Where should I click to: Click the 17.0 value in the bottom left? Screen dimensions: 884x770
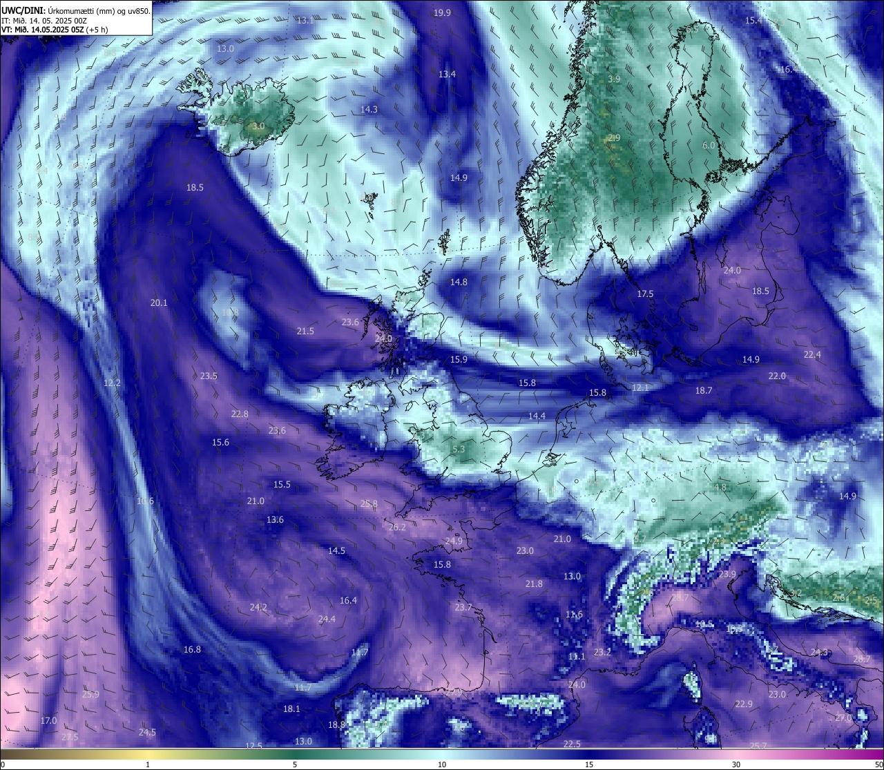click(x=48, y=721)
